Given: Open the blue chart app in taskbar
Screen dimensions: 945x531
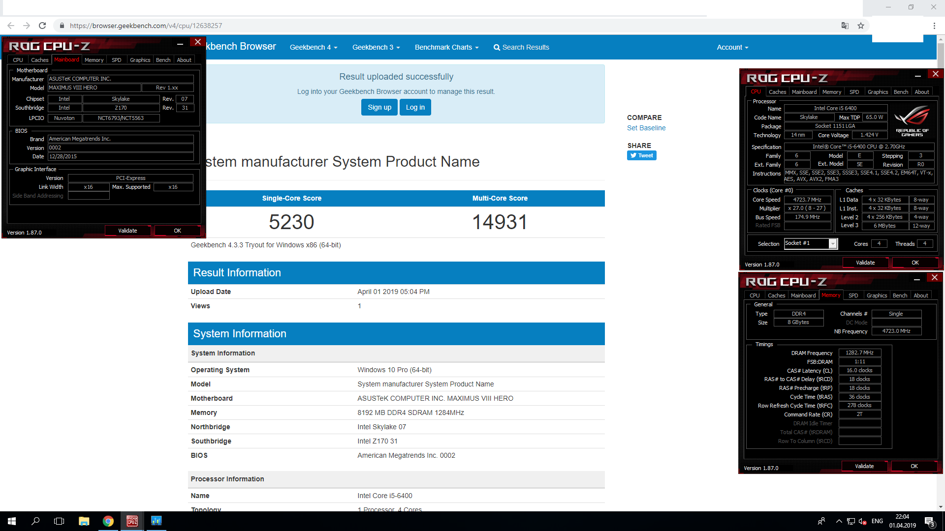Looking at the screenshot, I should (x=157, y=521).
